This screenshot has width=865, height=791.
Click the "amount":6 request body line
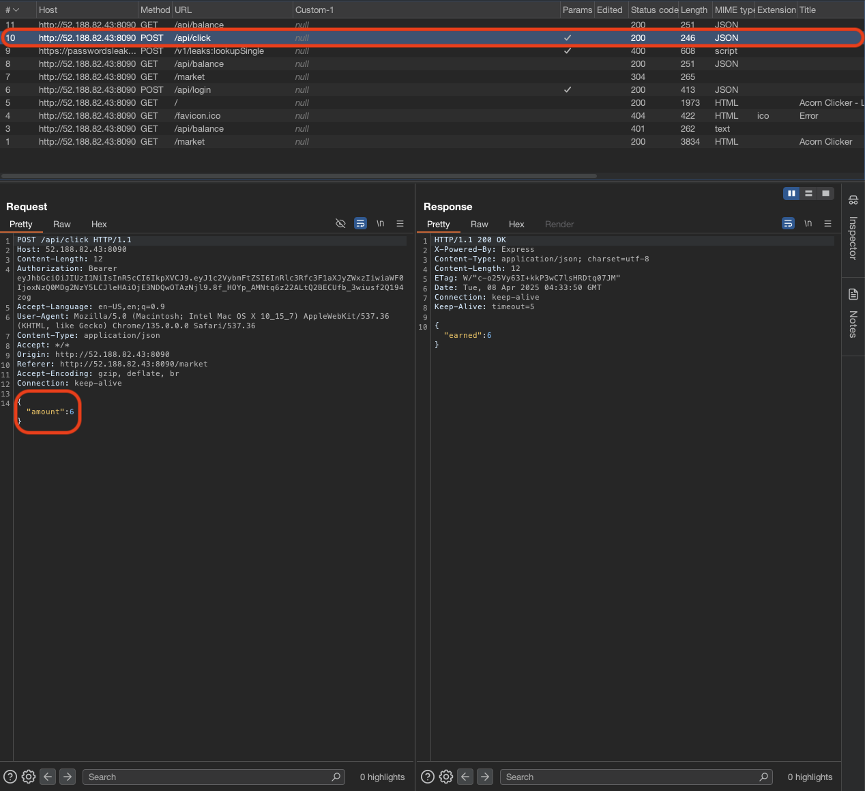[x=50, y=412]
